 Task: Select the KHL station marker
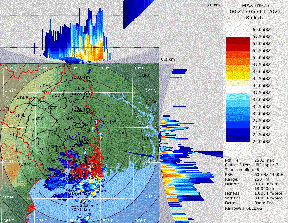pos(120,133)
